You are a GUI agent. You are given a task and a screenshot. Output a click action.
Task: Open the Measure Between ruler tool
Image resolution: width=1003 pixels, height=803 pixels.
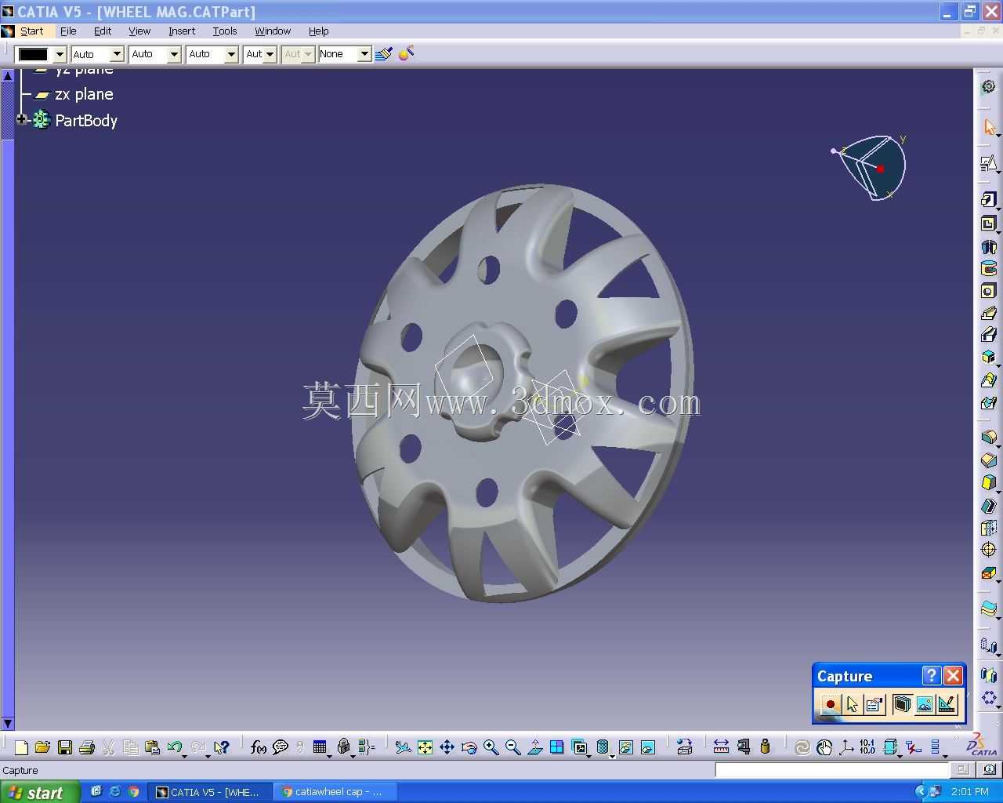pos(721,747)
